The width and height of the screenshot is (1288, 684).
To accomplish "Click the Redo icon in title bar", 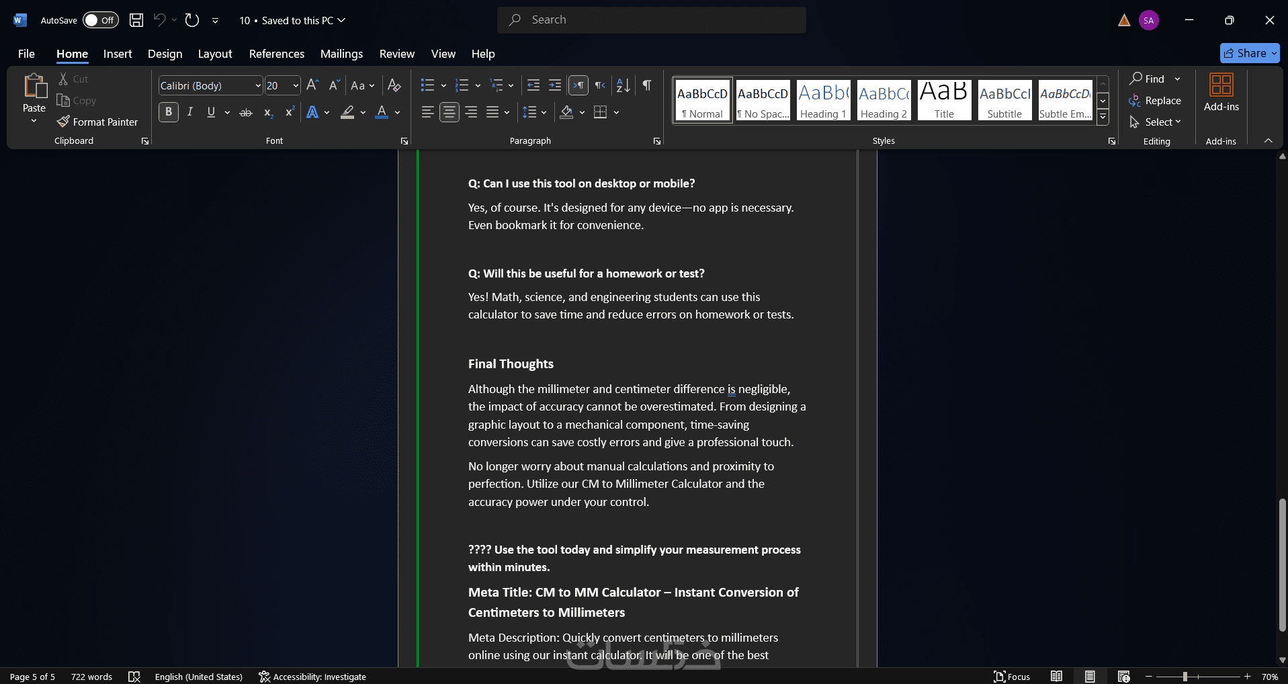I will (192, 20).
